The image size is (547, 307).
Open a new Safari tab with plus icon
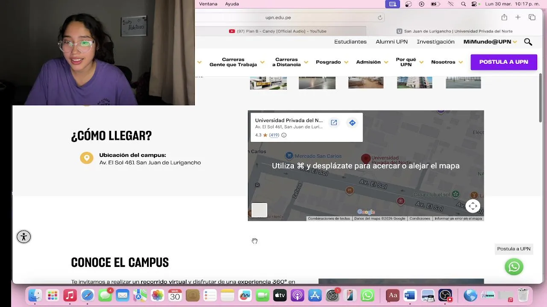click(x=518, y=17)
